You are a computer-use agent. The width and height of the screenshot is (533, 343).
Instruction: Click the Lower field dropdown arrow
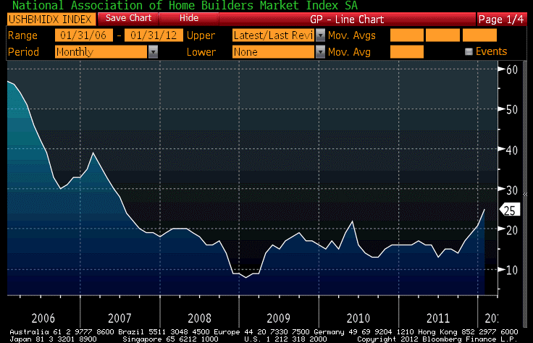320,52
